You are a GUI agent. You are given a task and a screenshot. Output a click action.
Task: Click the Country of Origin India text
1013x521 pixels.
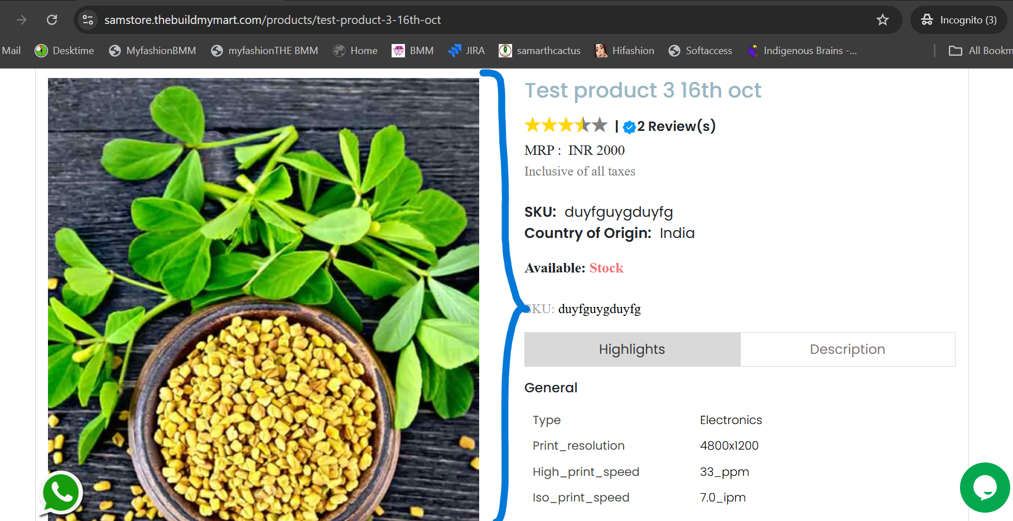609,233
